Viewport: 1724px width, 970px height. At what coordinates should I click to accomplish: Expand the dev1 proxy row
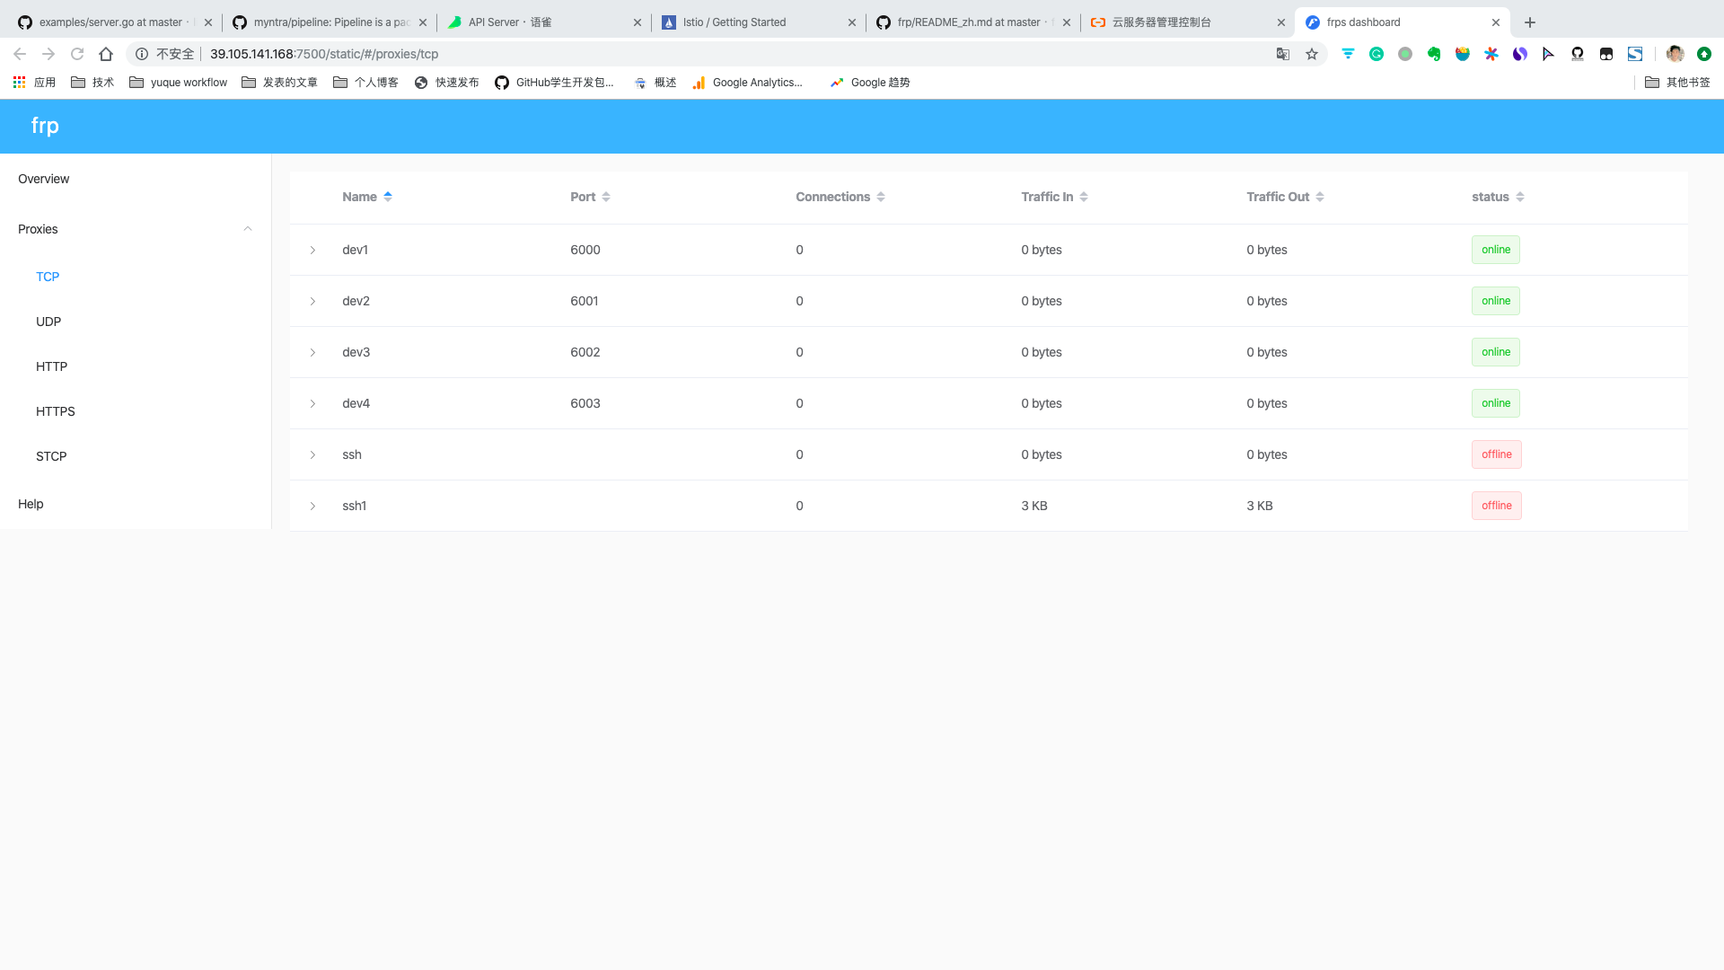pos(312,250)
